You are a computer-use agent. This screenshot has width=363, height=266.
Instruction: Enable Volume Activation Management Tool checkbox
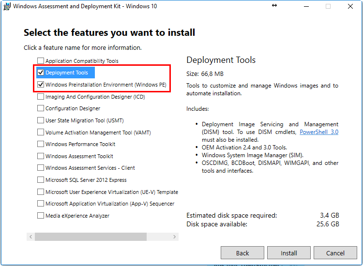point(41,132)
